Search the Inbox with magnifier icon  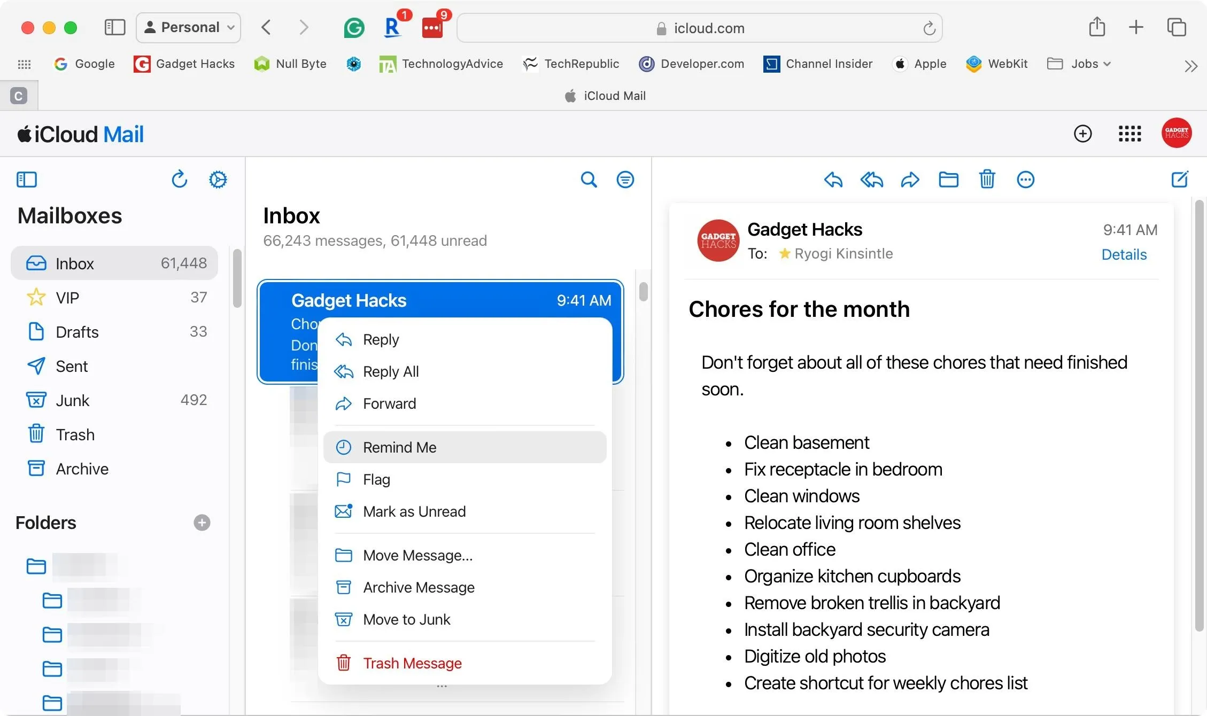click(x=589, y=180)
